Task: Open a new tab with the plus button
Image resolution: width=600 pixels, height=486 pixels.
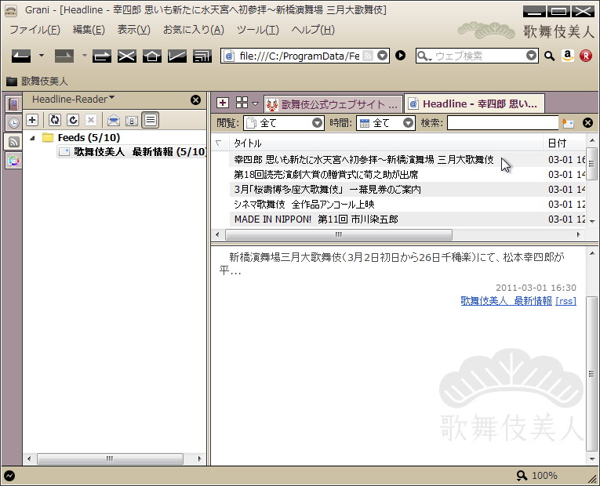Action: click(223, 103)
